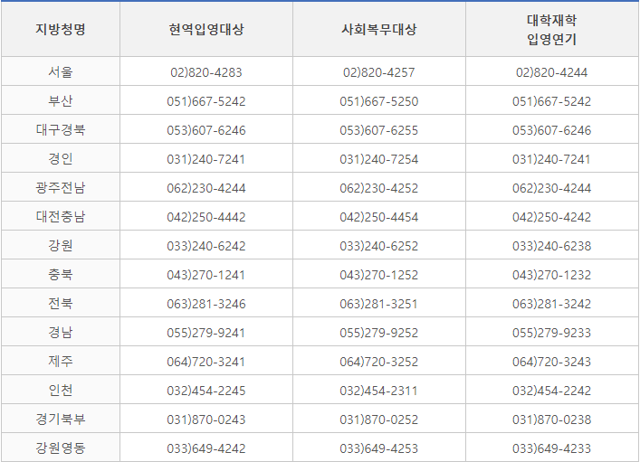Click phone number 031)870-0252
640x462 pixels.
(x=378, y=420)
